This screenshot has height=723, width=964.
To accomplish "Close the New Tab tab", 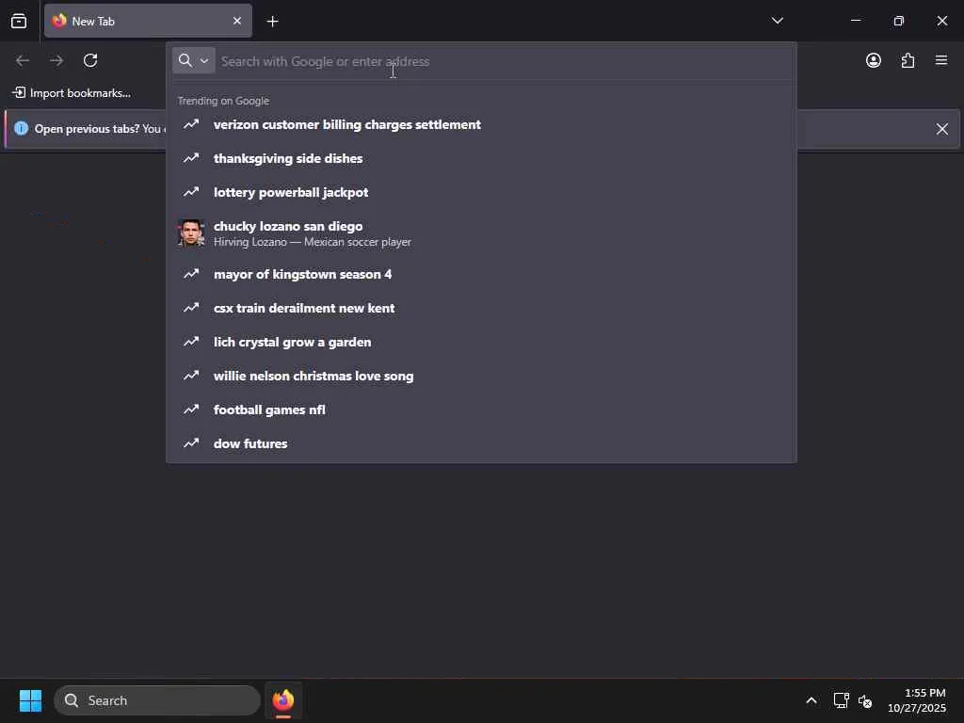I will pos(237,21).
